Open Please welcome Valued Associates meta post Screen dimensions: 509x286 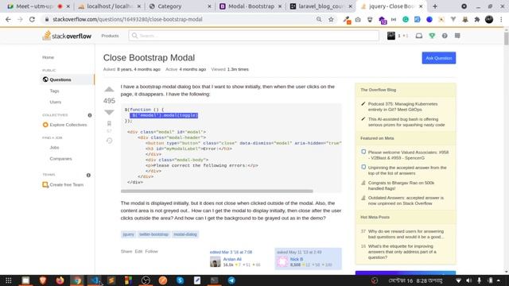[x=408, y=155]
